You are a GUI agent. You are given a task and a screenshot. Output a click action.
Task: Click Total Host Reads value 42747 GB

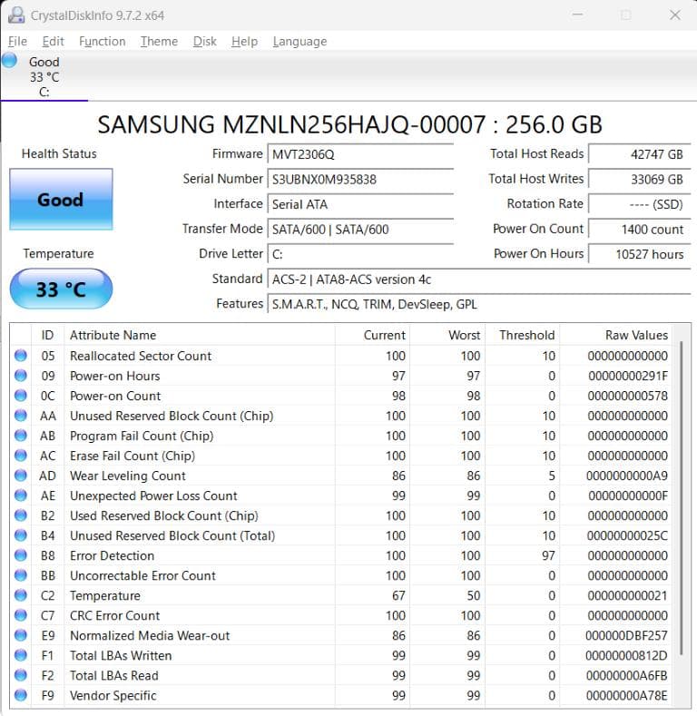pyautogui.click(x=640, y=154)
